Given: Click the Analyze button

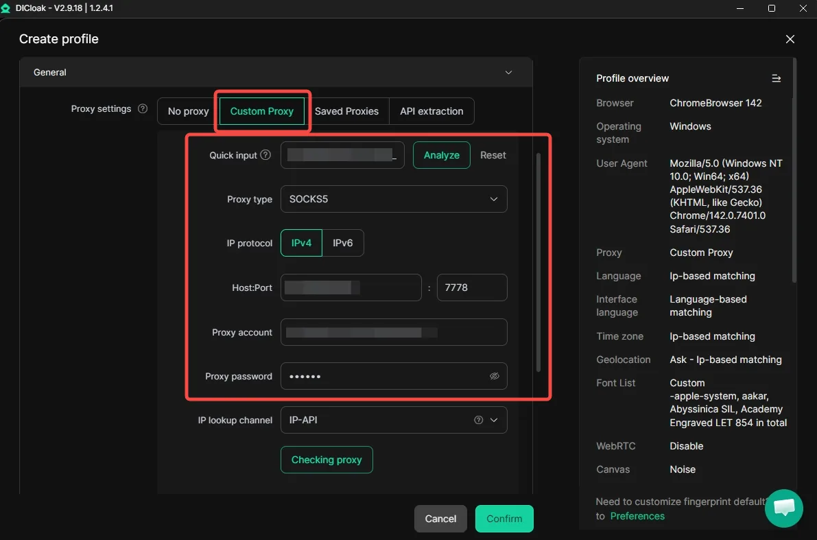Looking at the screenshot, I should 441,155.
